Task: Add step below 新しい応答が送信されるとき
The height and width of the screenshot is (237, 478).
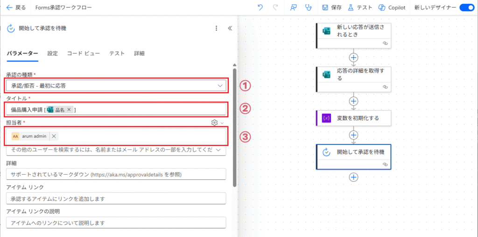Action: [x=354, y=57]
